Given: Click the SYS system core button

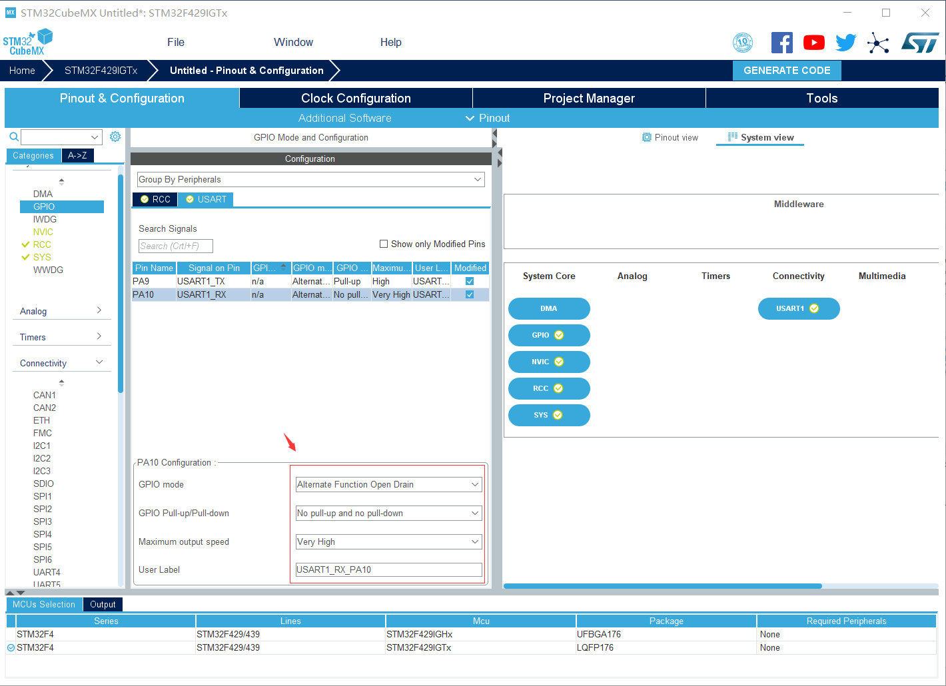Looking at the screenshot, I should [x=549, y=415].
